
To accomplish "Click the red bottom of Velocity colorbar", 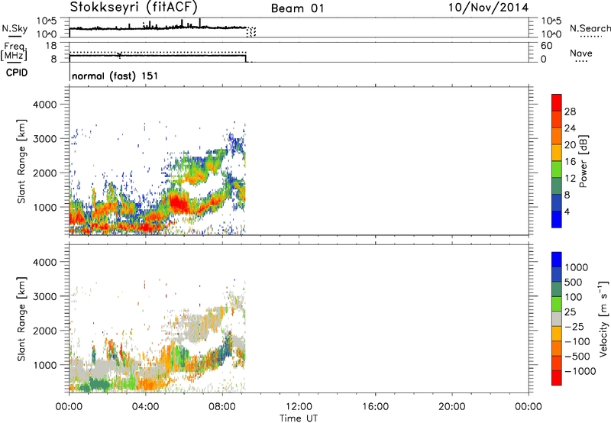I will click(557, 378).
